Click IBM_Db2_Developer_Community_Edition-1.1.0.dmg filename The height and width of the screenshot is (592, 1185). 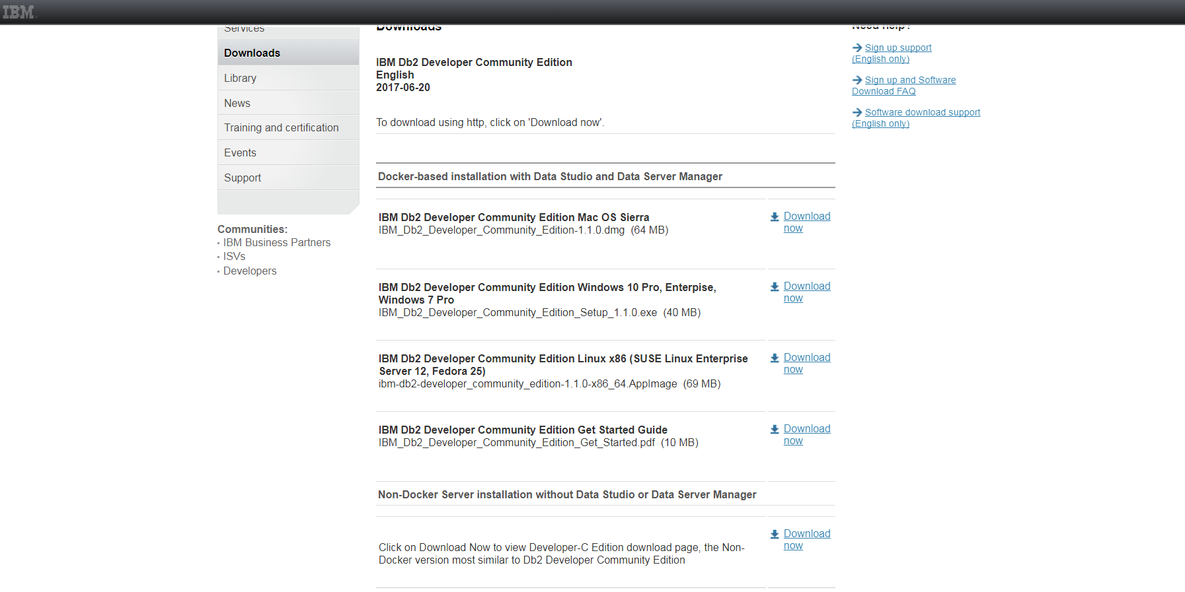[502, 230]
